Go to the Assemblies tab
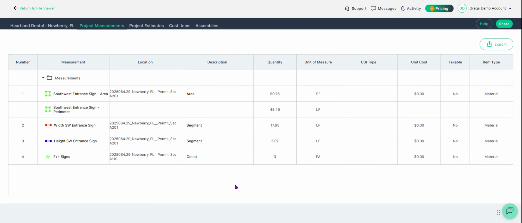This screenshot has width=522, height=223. 207,26
